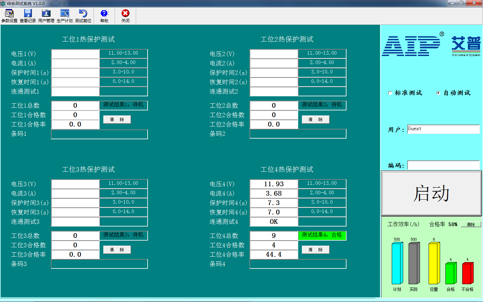Click inside the 编码 input field

443,165
